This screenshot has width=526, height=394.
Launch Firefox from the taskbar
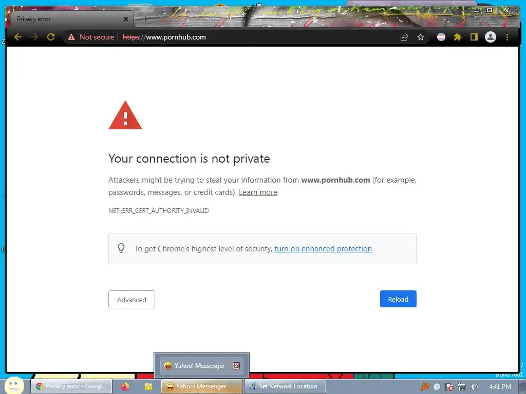click(125, 386)
